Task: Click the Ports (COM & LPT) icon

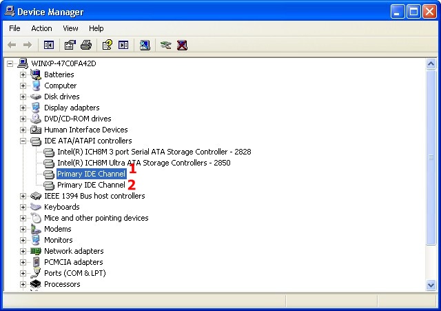Action: click(36, 273)
